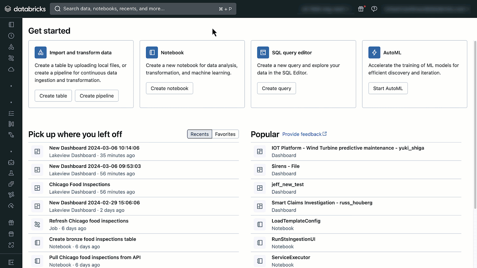Open the Chicago Food Inspections dashboard
This screenshot has width=477, height=268.
point(80,185)
